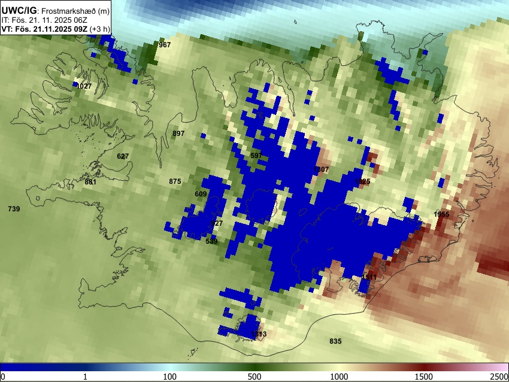Click the 875 value label
The width and height of the screenshot is (509, 382).
(x=175, y=181)
